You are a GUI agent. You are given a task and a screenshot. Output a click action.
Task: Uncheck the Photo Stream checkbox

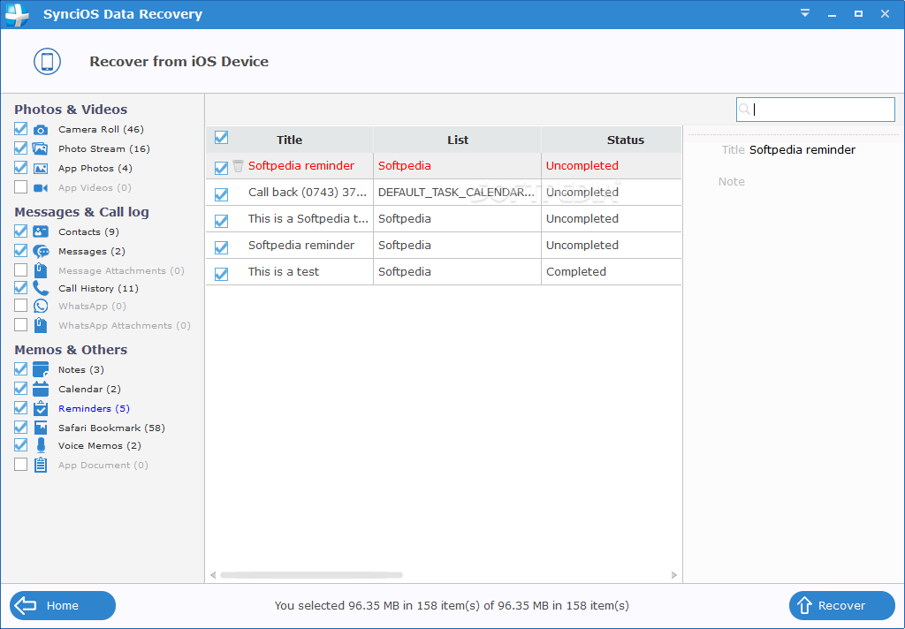coord(21,148)
